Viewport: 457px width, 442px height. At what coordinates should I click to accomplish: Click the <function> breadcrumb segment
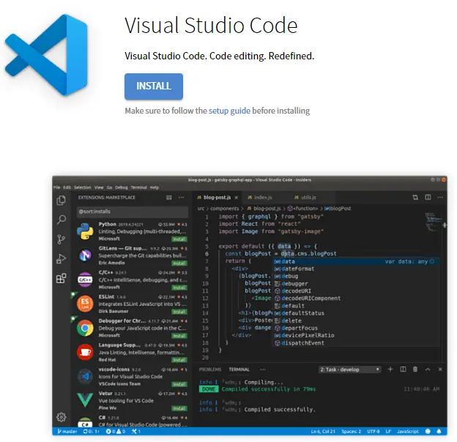pos(303,209)
